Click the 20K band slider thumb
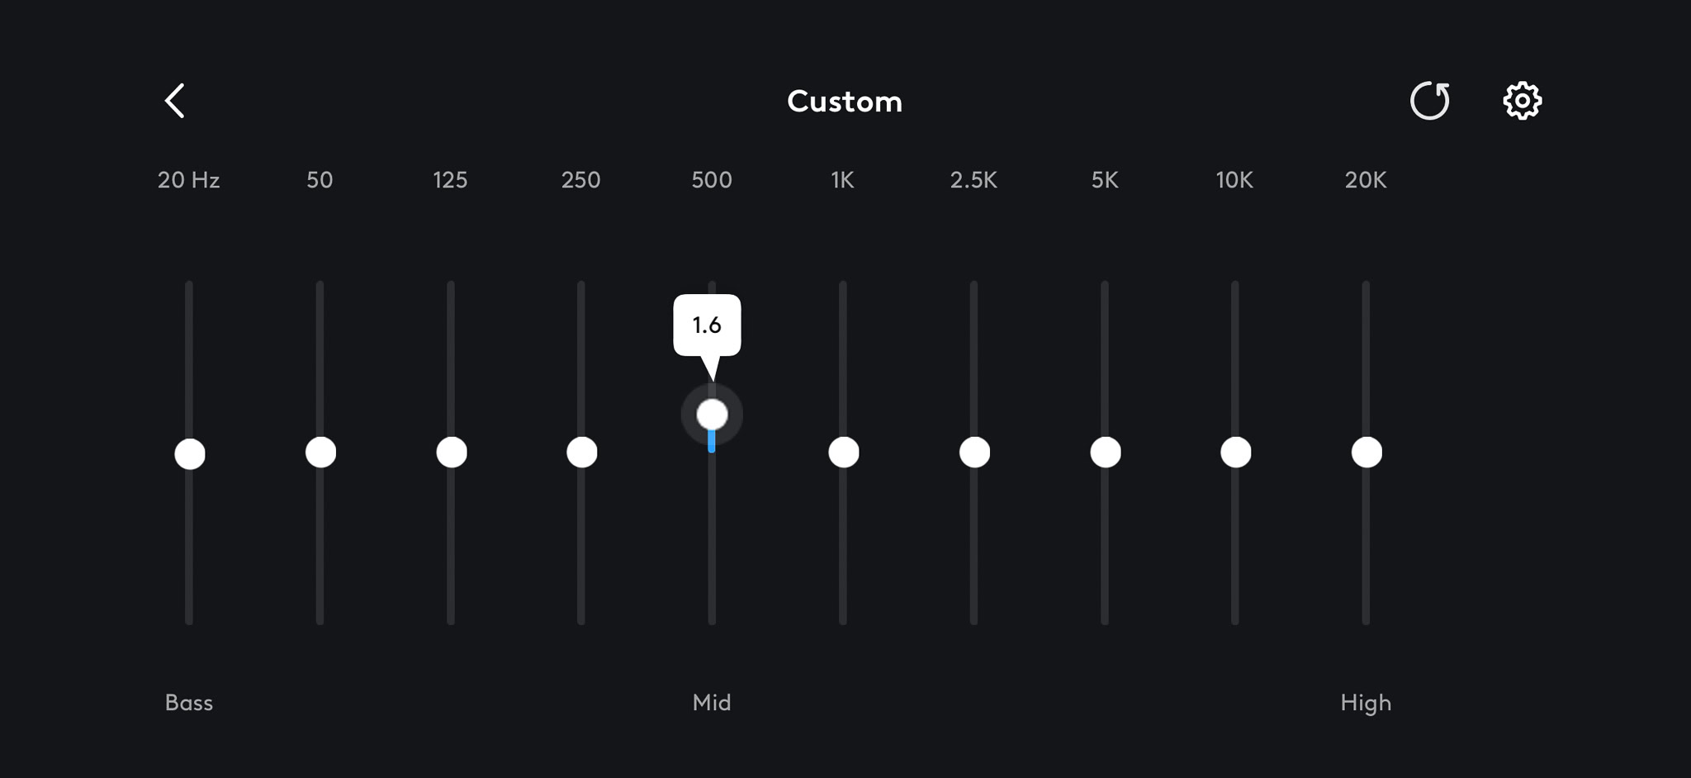Viewport: 1691px width, 778px height. pyautogui.click(x=1367, y=453)
